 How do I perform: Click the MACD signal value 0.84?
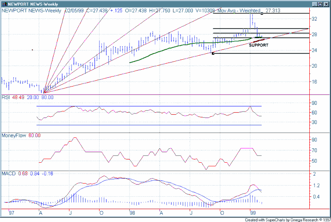coord(35,174)
